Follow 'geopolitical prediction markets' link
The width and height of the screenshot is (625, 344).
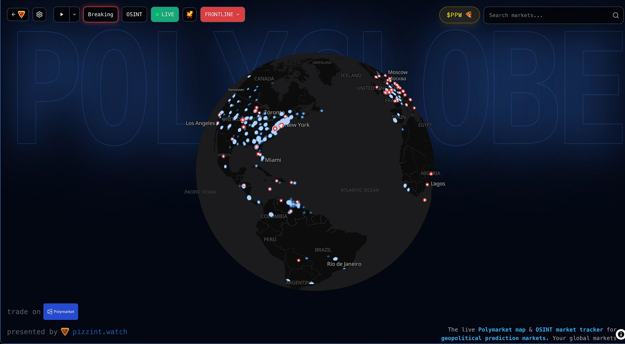pyautogui.click(x=494, y=338)
